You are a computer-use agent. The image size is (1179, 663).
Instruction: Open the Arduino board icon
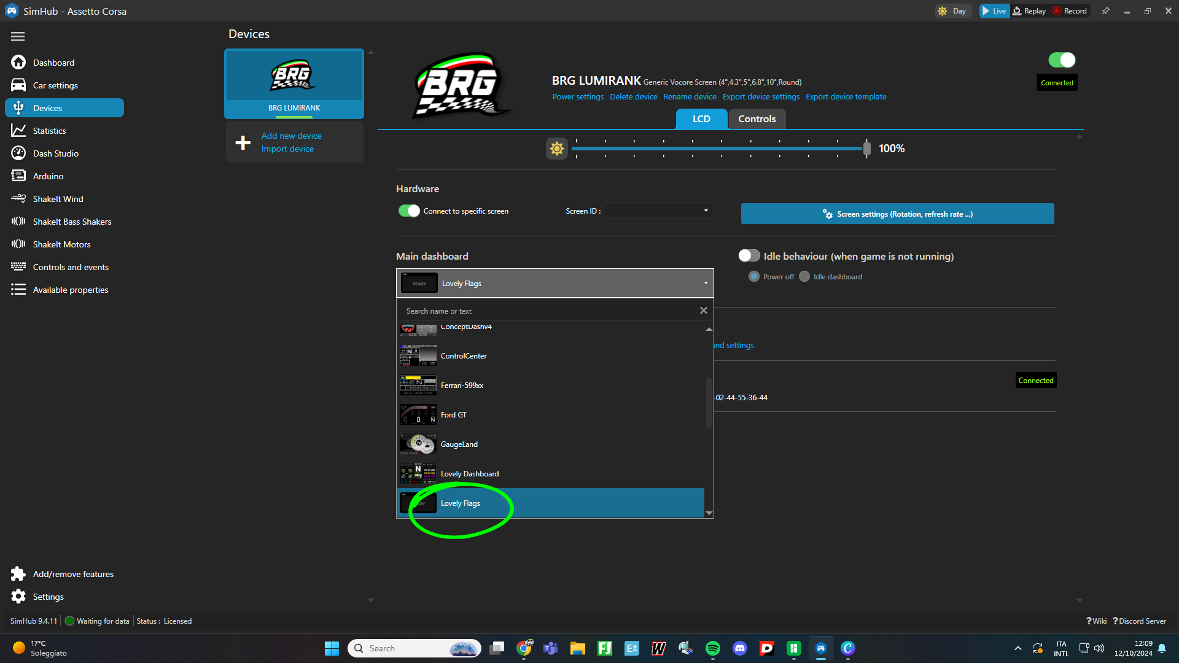(x=18, y=176)
